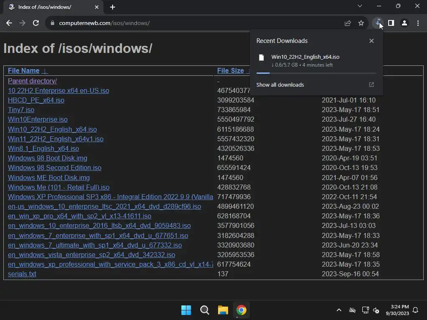Bookmark this tab with the star icon
Image resolution: width=427 pixels, height=320 pixels.
coord(361,23)
